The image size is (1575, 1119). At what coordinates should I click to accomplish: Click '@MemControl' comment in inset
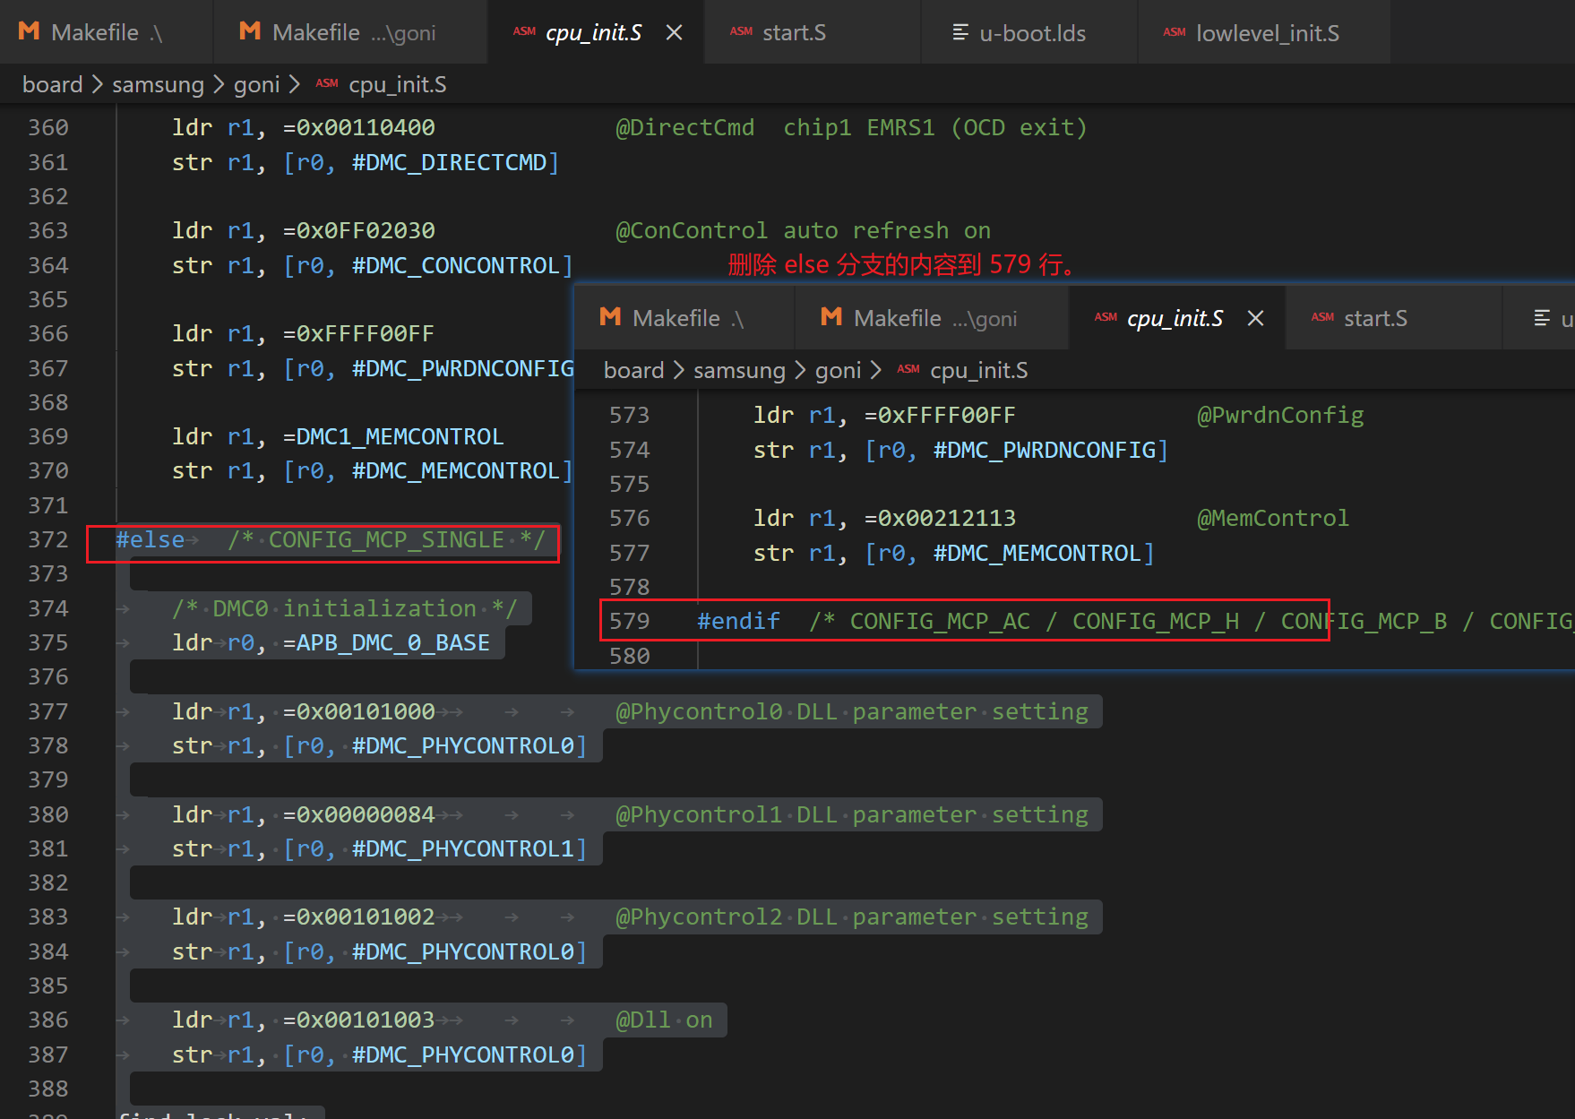pyautogui.click(x=1273, y=518)
